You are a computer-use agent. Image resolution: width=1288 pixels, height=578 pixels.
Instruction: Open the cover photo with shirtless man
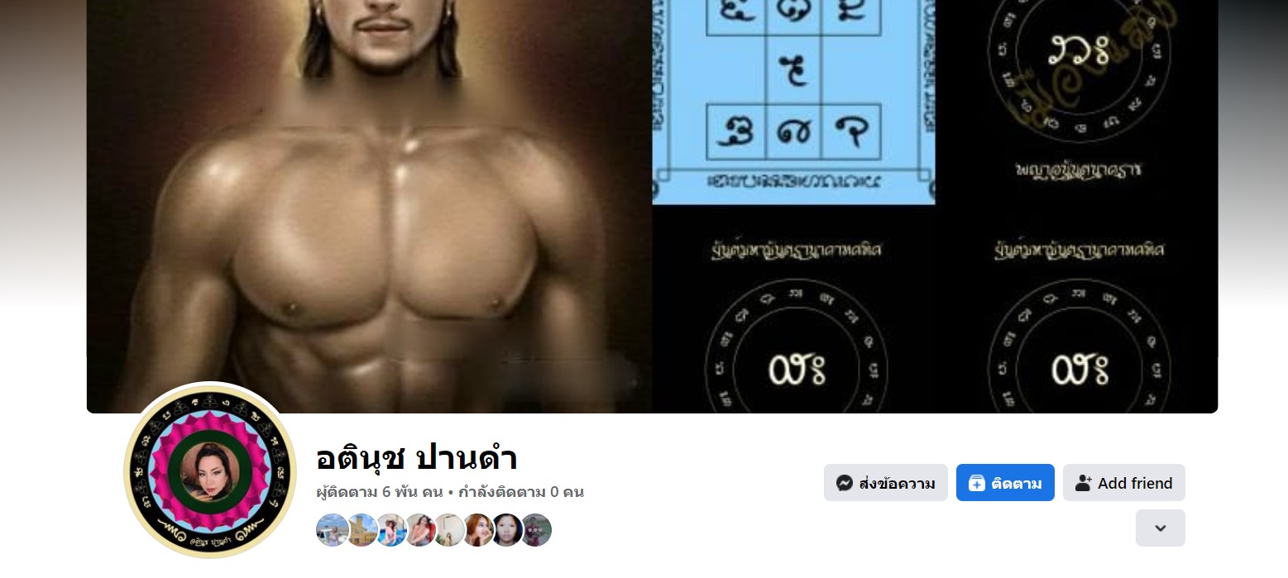(x=652, y=207)
